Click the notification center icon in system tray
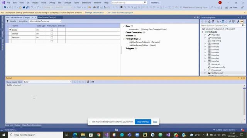247x138 pixels. [x=242, y=135]
